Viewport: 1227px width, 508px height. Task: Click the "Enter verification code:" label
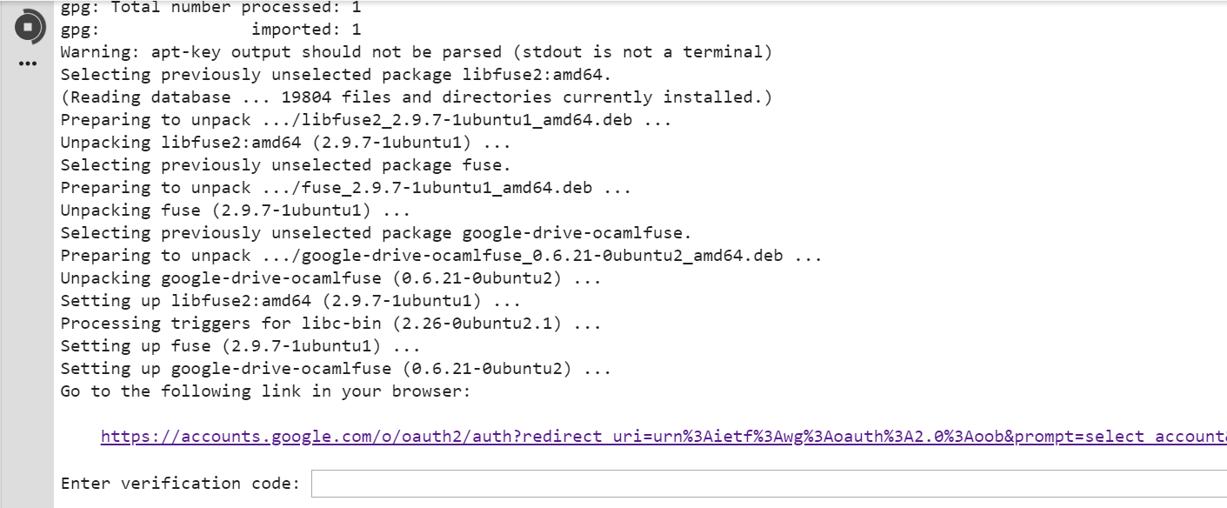coord(180,484)
